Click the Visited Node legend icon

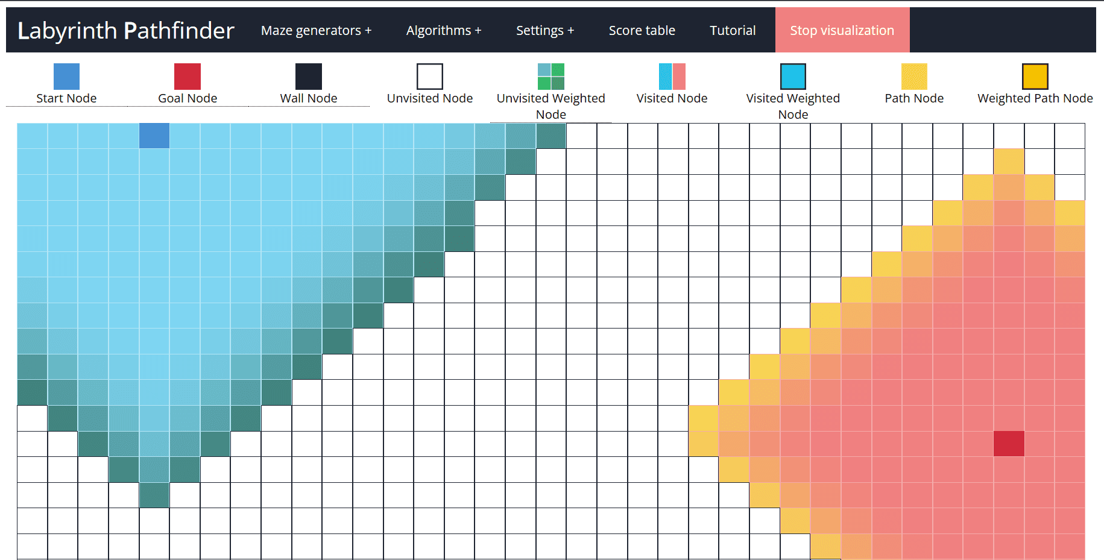pos(672,77)
